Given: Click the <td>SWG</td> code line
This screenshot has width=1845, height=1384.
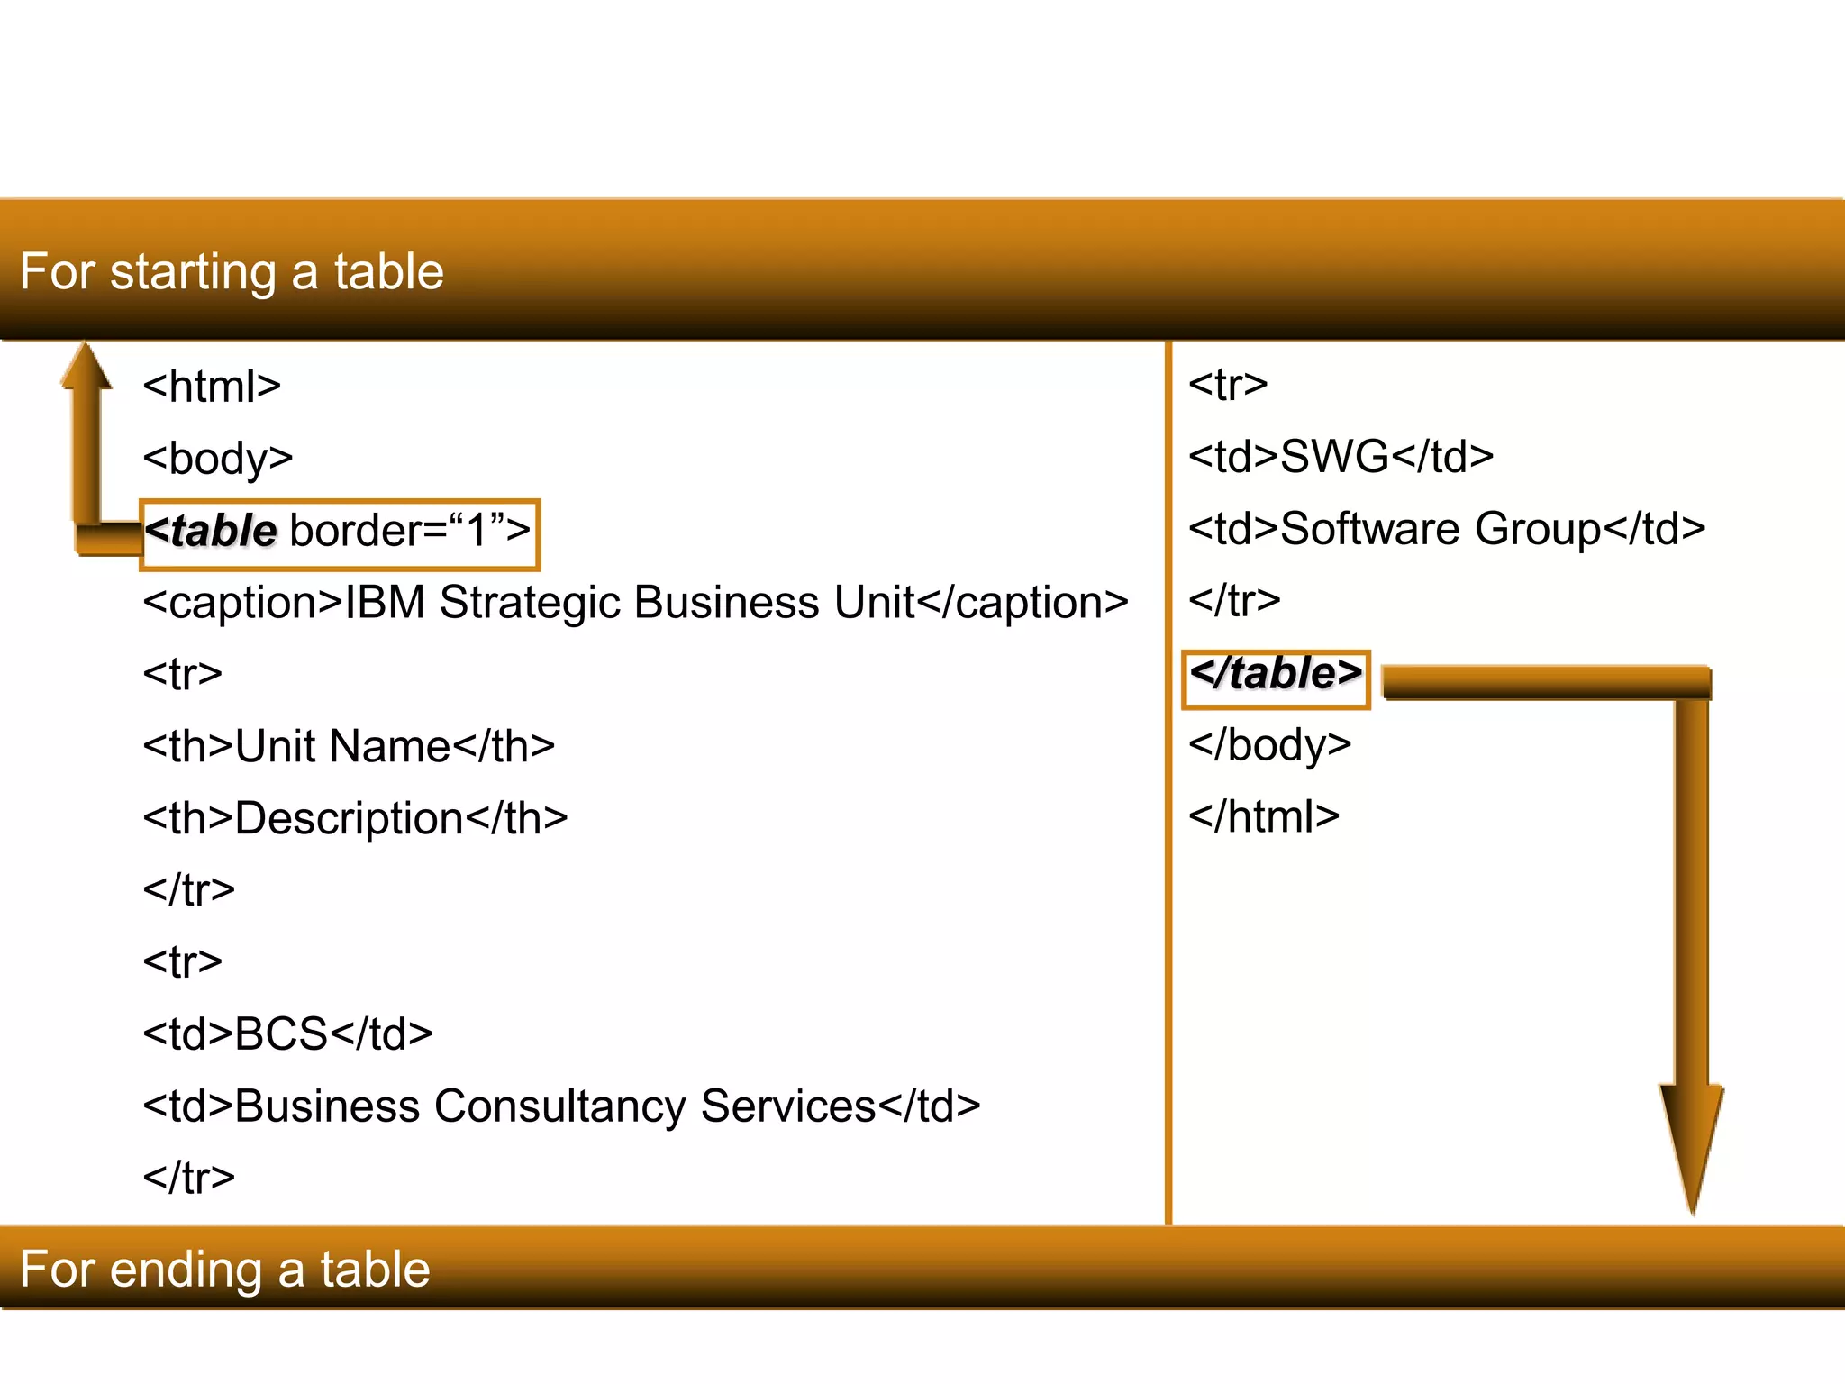Looking at the screenshot, I should [x=1341, y=456].
